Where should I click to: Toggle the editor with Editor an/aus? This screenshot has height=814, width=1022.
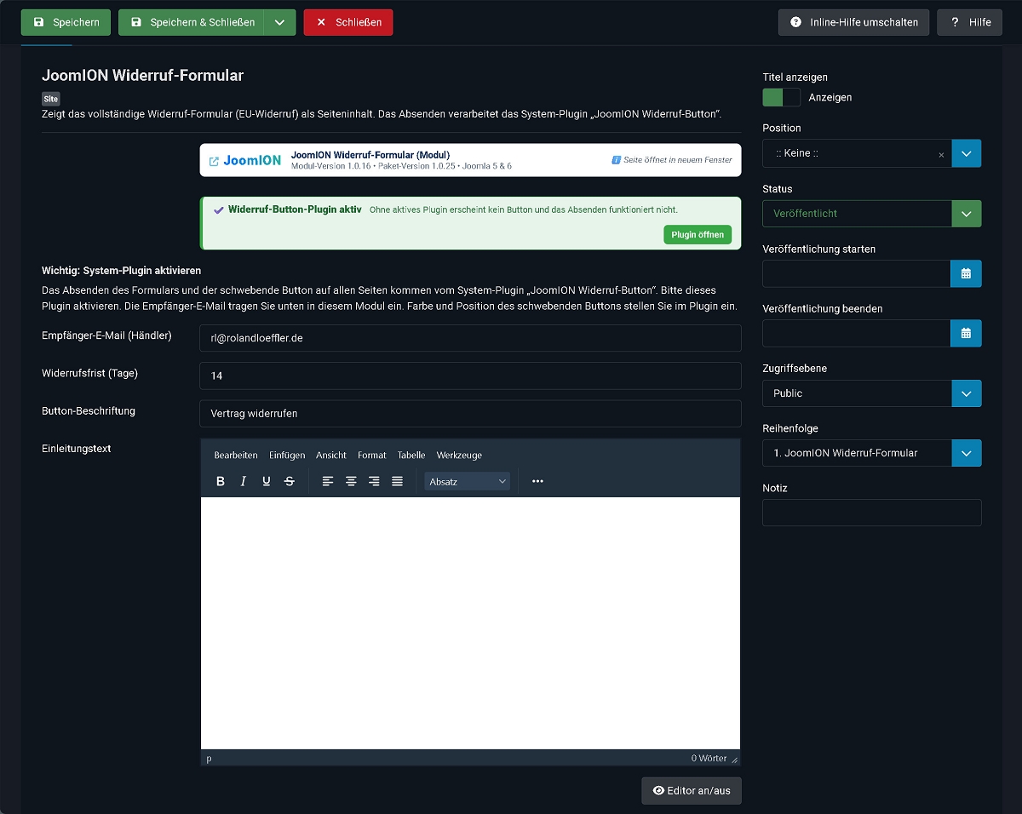click(692, 791)
